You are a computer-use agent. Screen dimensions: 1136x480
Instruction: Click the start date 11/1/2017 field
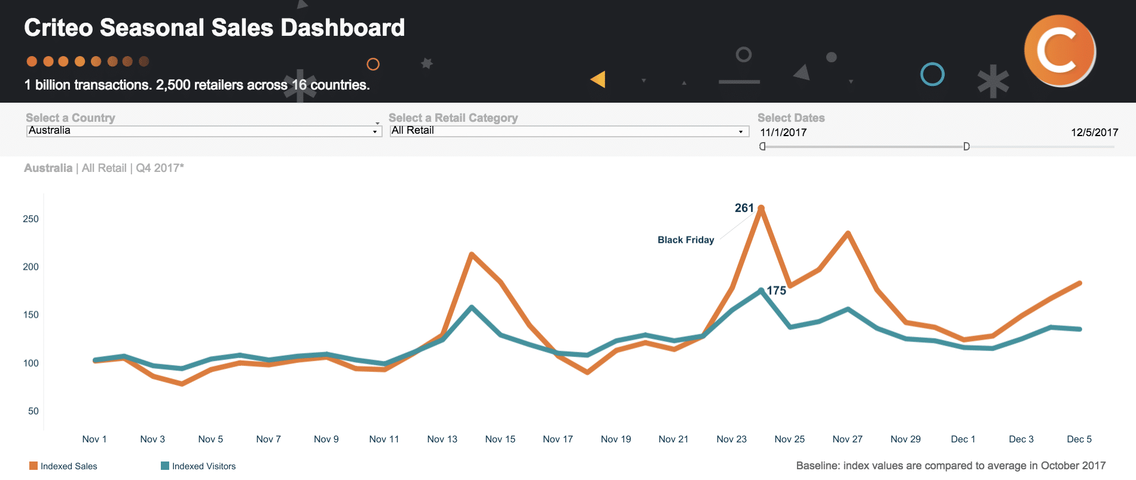pyautogui.click(x=783, y=133)
